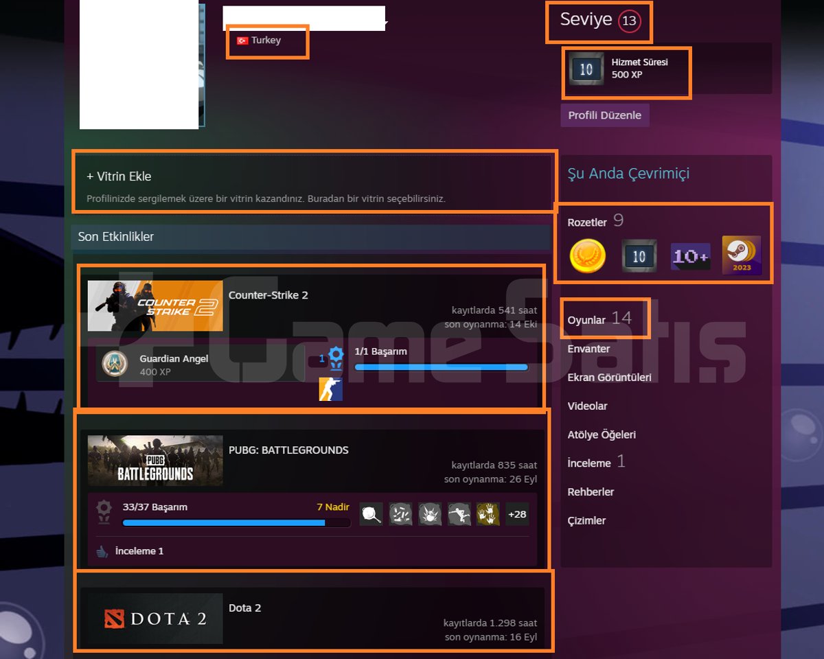Click the Counter-Strike achievement icon

point(330,389)
